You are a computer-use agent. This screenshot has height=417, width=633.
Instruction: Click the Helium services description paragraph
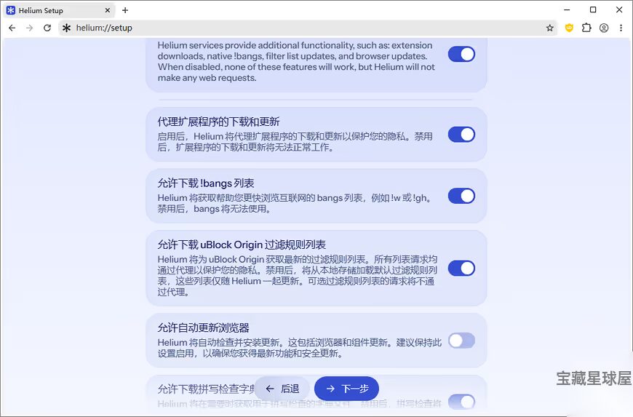pos(296,61)
